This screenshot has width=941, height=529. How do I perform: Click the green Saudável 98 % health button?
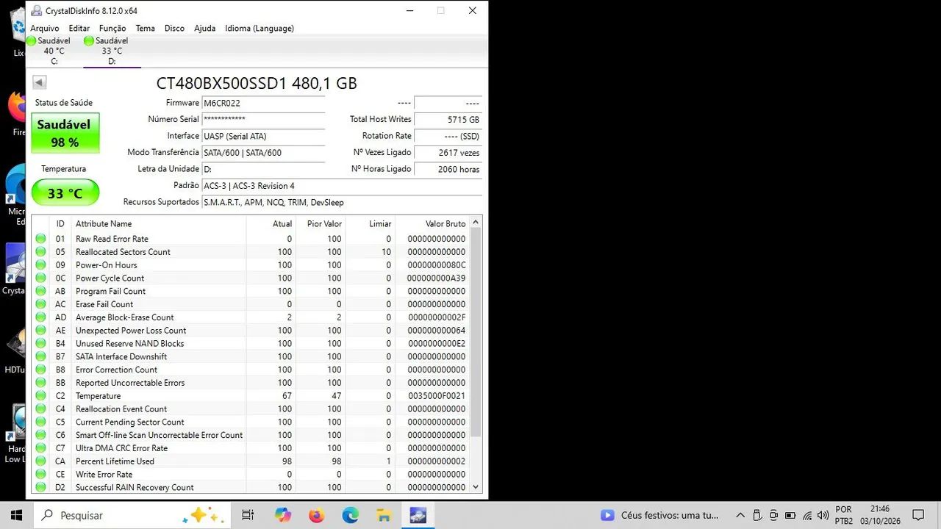[65, 133]
